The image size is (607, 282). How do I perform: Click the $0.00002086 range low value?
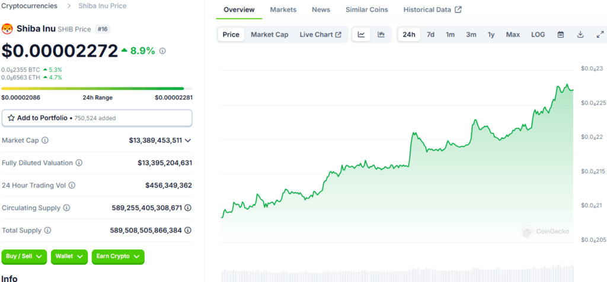tap(21, 98)
